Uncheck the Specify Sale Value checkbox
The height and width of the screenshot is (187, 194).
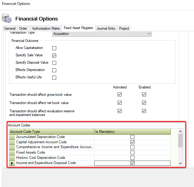pos(54,55)
